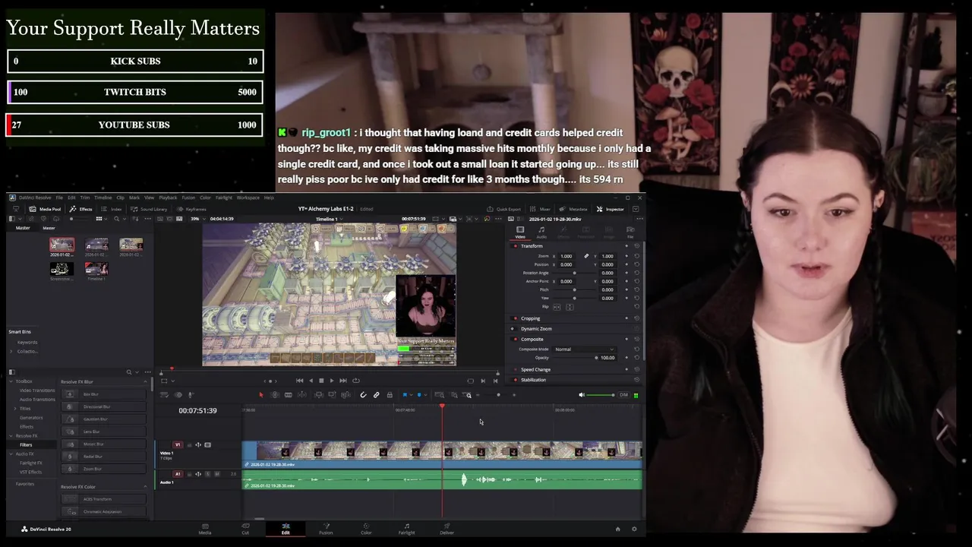Toggle Stabilization enable dot
Viewport: 972px width, 547px height.
(516, 380)
